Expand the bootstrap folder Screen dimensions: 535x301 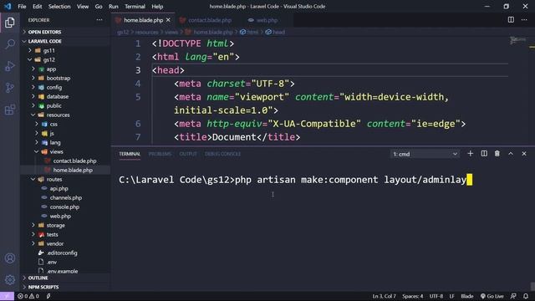pos(65,78)
